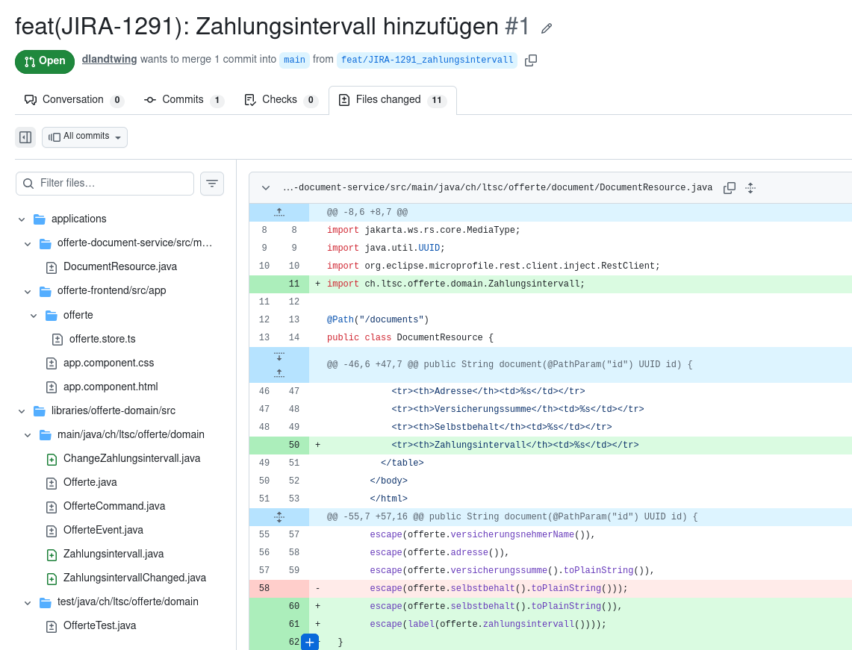Select new line number 11 of diff

[294, 284]
